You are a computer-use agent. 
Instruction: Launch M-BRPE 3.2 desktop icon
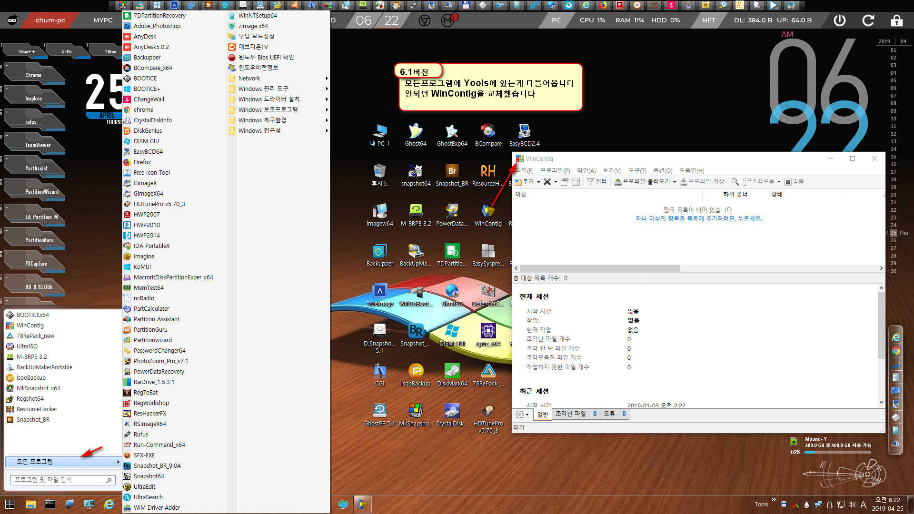pos(416,215)
